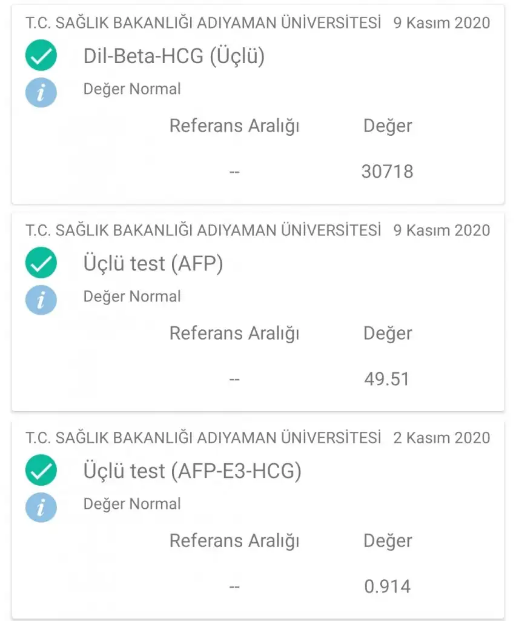Click the green checkmark beside Üçlü test (AFP)
The height and width of the screenshot is (621, 516).
point(41,264)
